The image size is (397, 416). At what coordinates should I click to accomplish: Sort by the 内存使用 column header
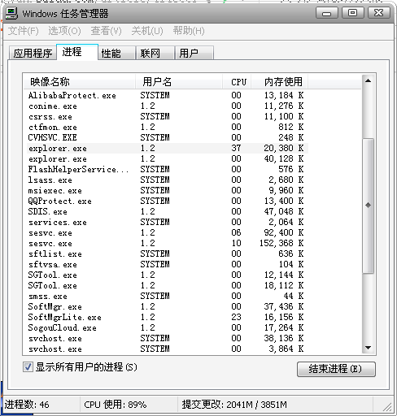(279, 81)
